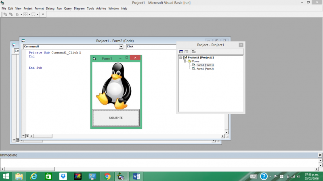Open the Center dropdown arrow in toolbar
This screenshot has height=181, width=323.
pyautogui.click(x=29, y=14)
